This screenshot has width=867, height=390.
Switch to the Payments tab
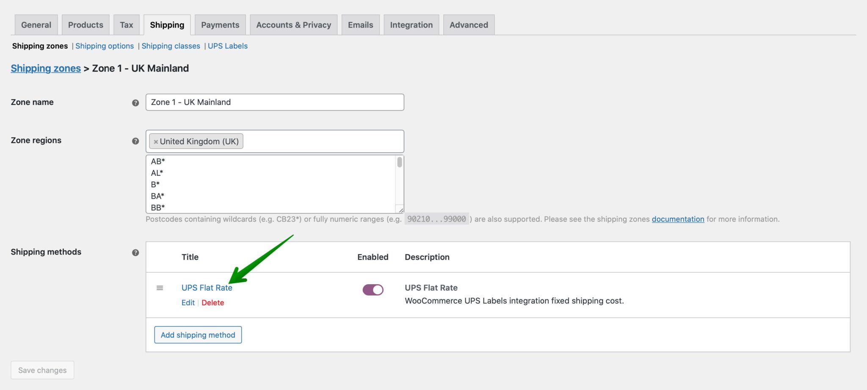coord(220,25)
